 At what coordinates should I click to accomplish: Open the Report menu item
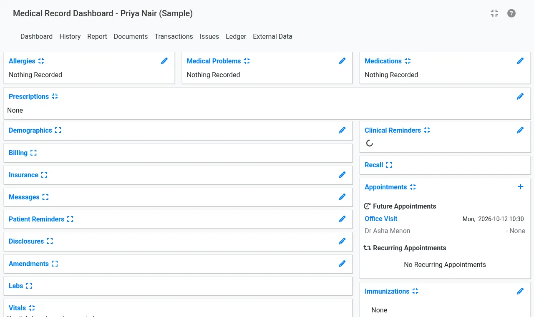tap(97, 36)
